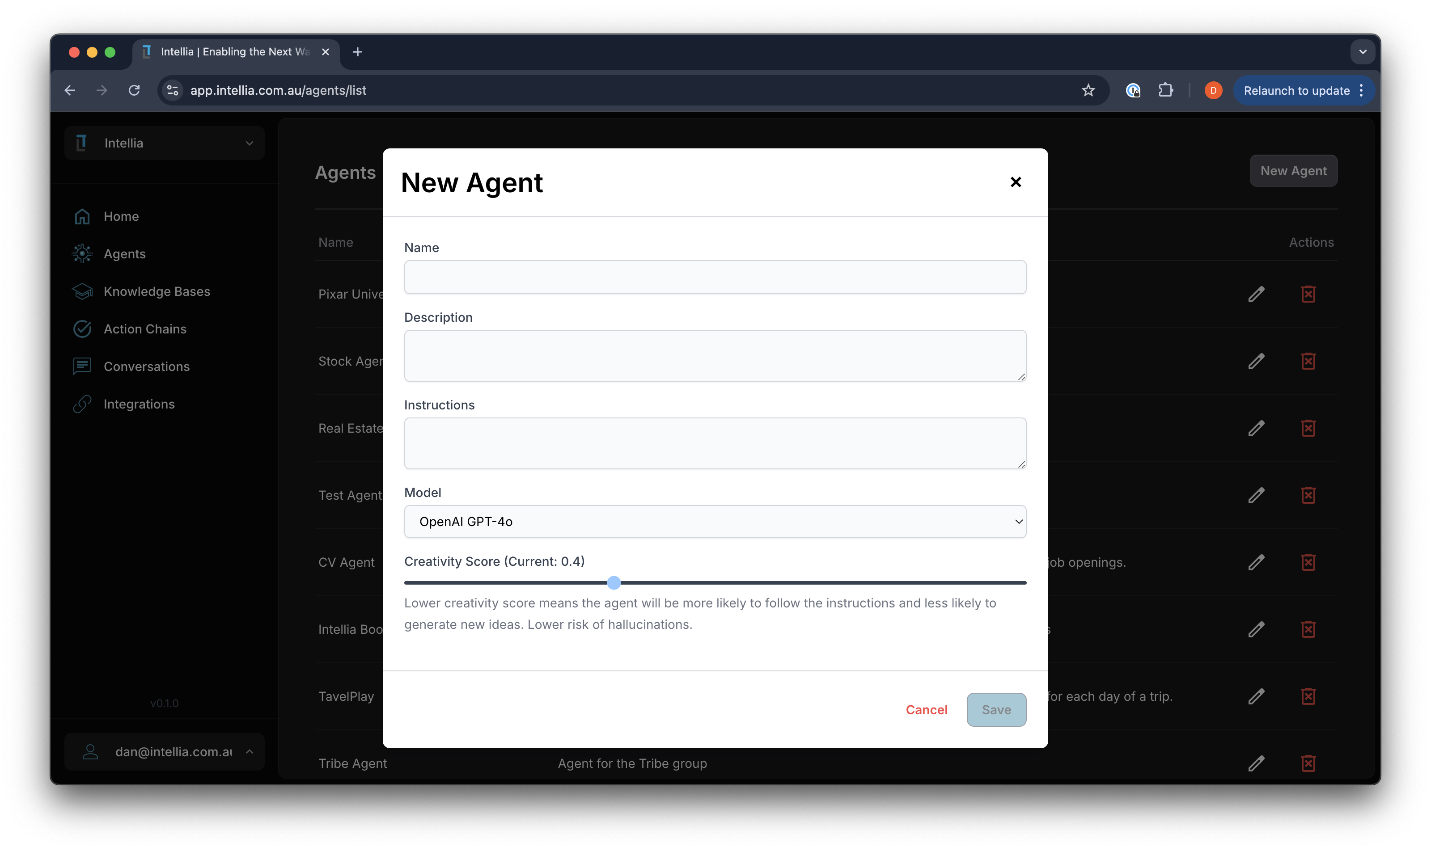The height and width of the screenshot is (851, 1431).
Task: Edit the TavelPlay agent
Action: pos(1256,697)
